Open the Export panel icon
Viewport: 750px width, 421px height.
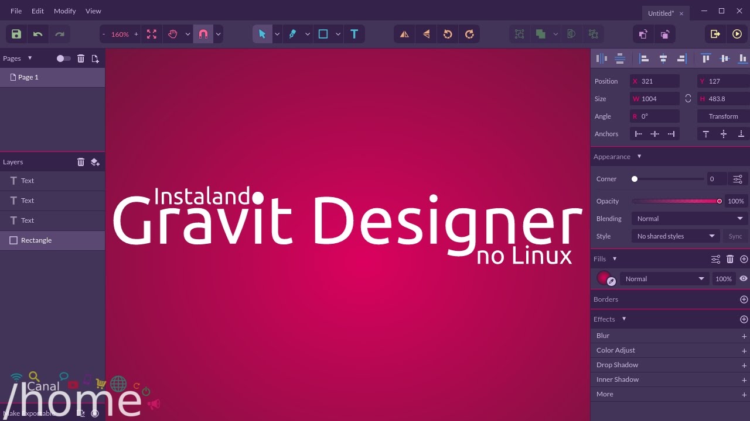click(715, 34)
